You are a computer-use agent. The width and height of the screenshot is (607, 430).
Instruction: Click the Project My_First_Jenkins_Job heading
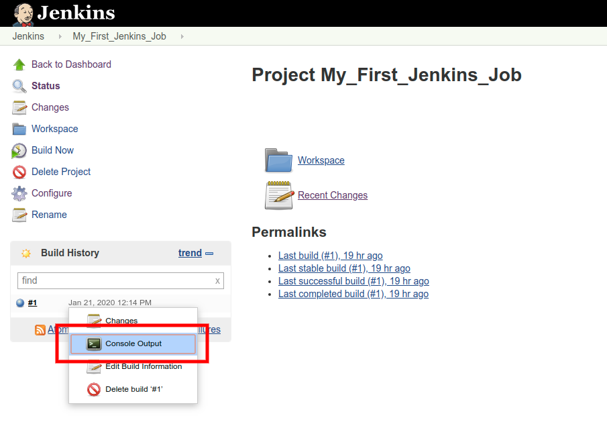(387, 75)
